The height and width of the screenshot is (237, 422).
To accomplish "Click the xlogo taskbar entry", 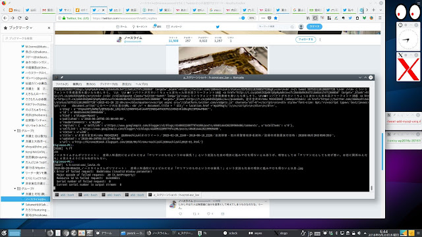I will coord(281,233).
